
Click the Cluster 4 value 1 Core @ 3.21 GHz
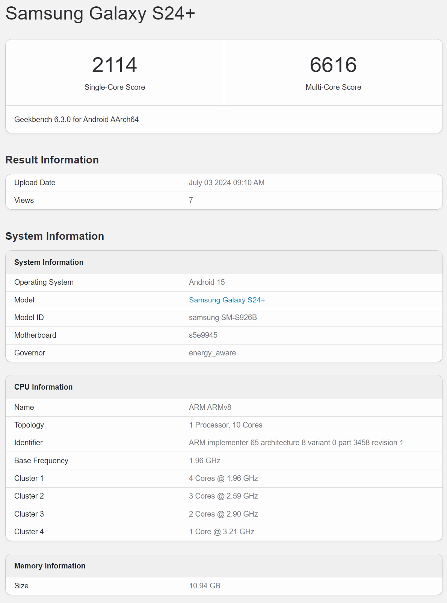[x=221, y=532]
